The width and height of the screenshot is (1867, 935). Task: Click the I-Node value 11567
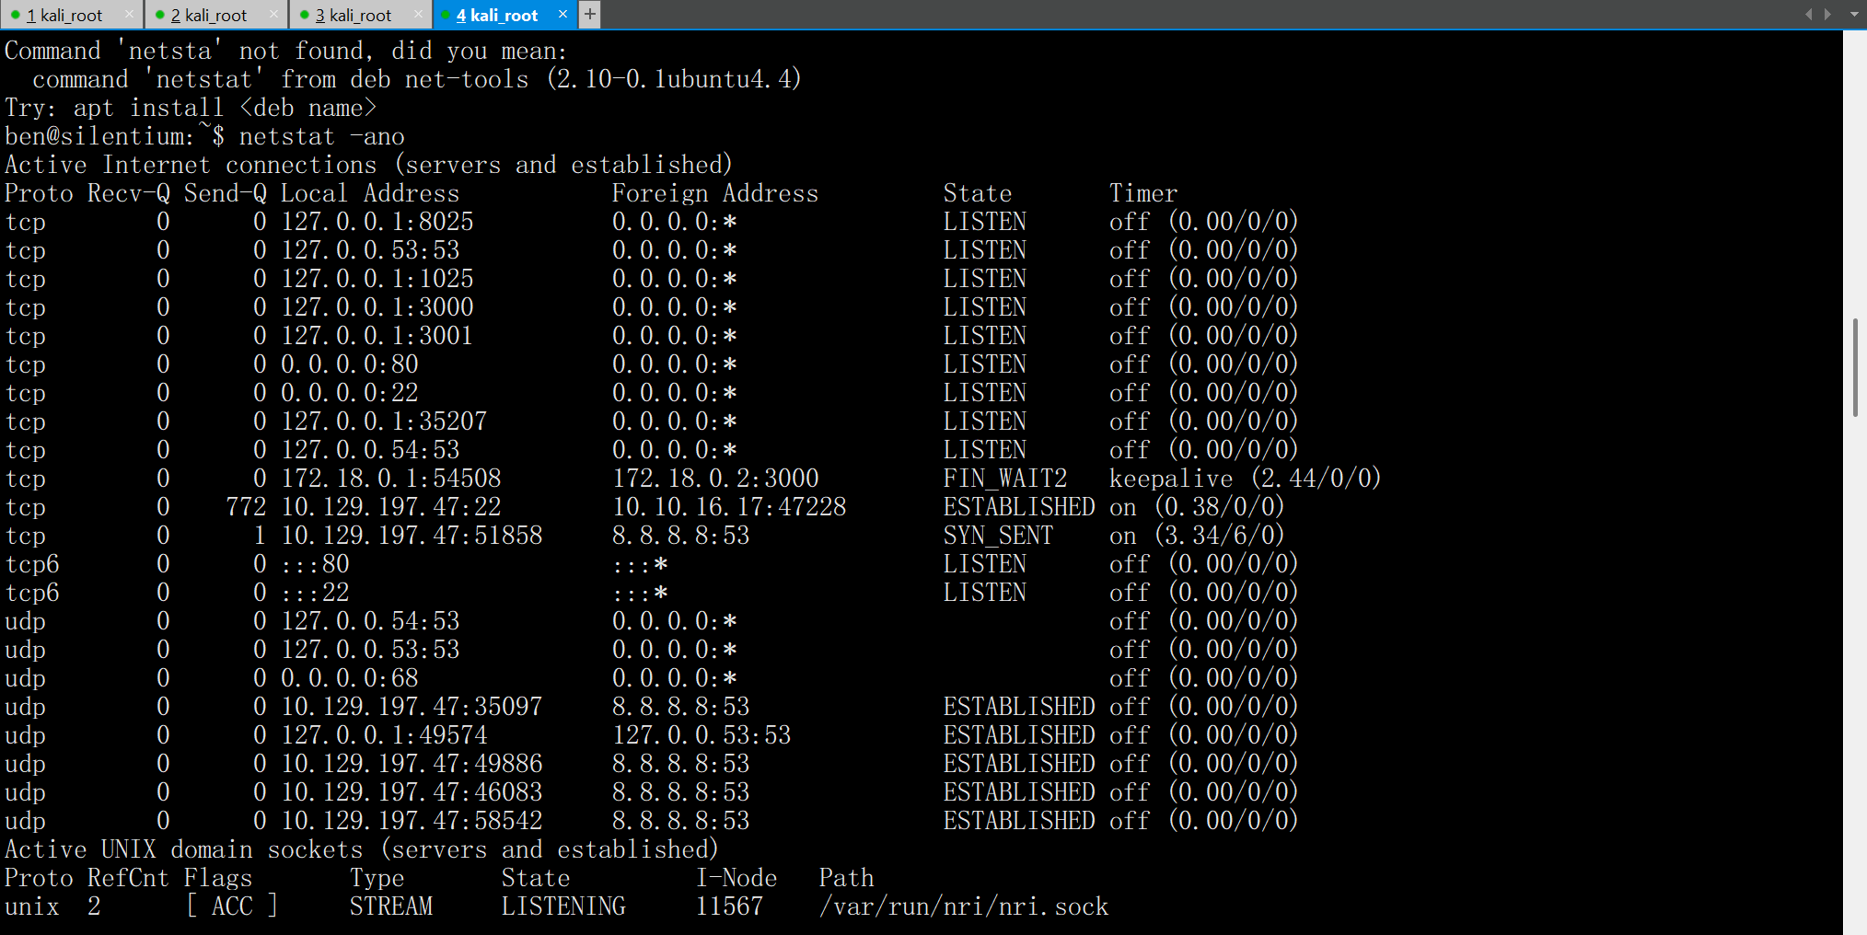pyautogui.click(x=729, y=906)
